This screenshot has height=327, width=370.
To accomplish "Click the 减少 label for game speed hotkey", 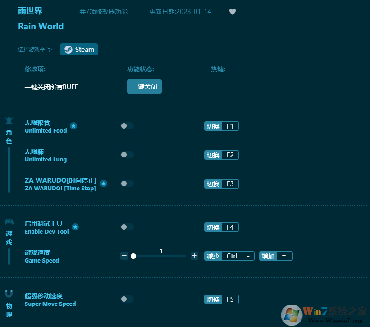I will pyautogui.click(x=213, y=256).
